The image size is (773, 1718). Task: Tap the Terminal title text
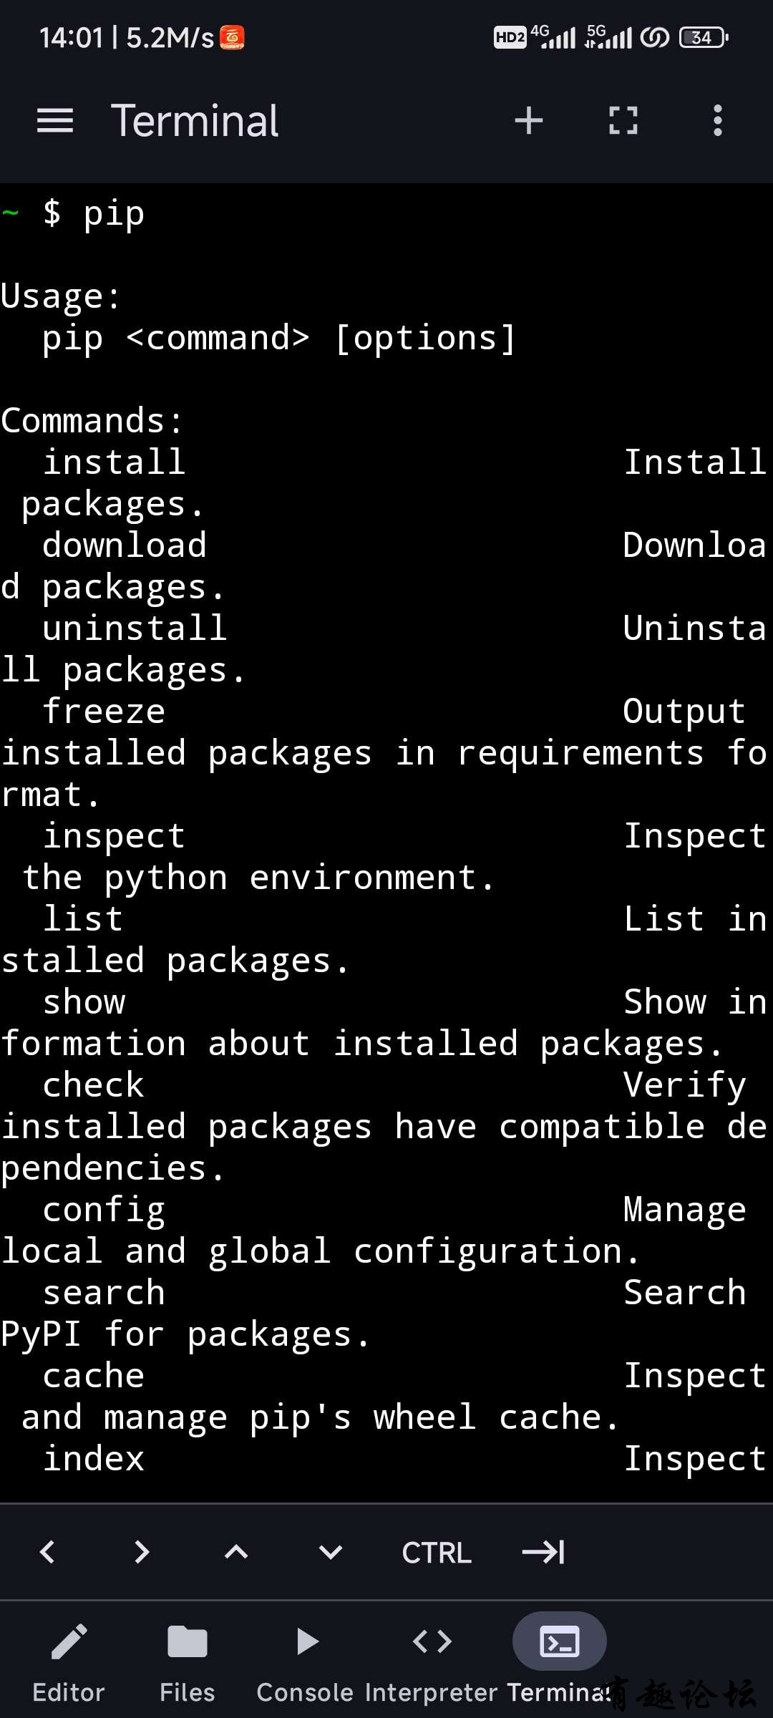195,120
